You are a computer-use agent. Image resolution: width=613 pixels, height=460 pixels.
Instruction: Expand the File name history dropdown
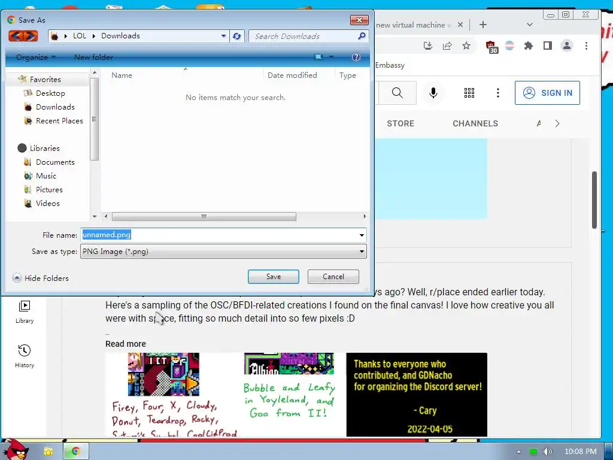click(362, 235)
